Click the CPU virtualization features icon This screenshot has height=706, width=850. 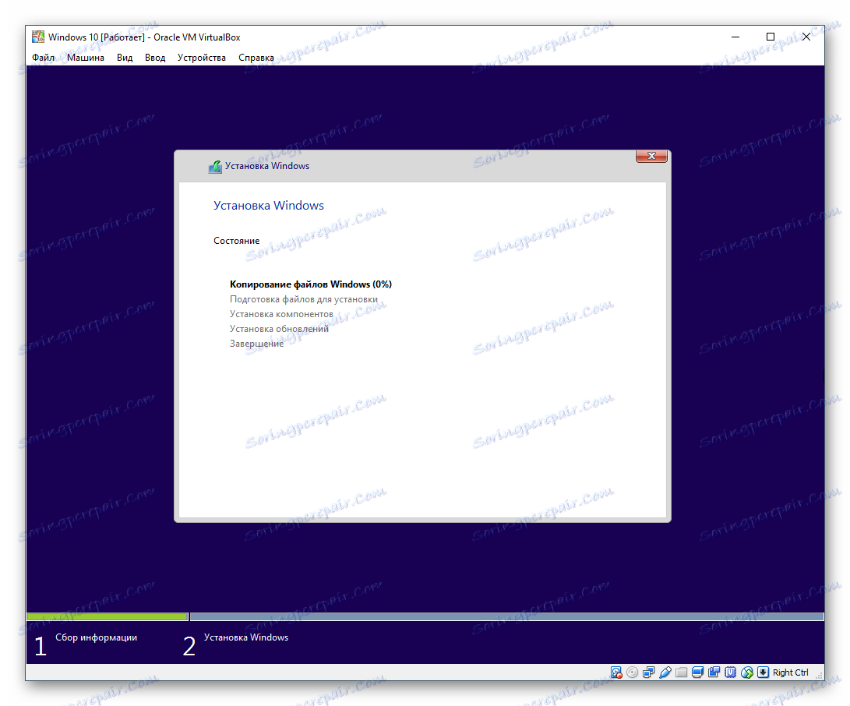(x=731, y=672)
